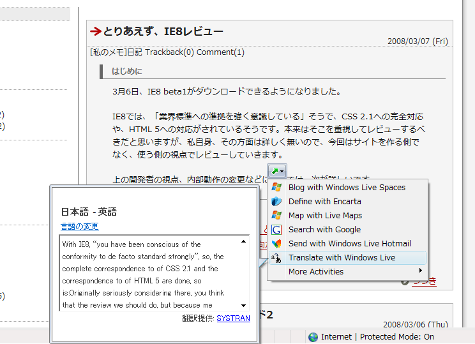This screenshot has height=344, width=475.
Task: Choose Send with Windows Live Hotmail
Action: [347, 243]
